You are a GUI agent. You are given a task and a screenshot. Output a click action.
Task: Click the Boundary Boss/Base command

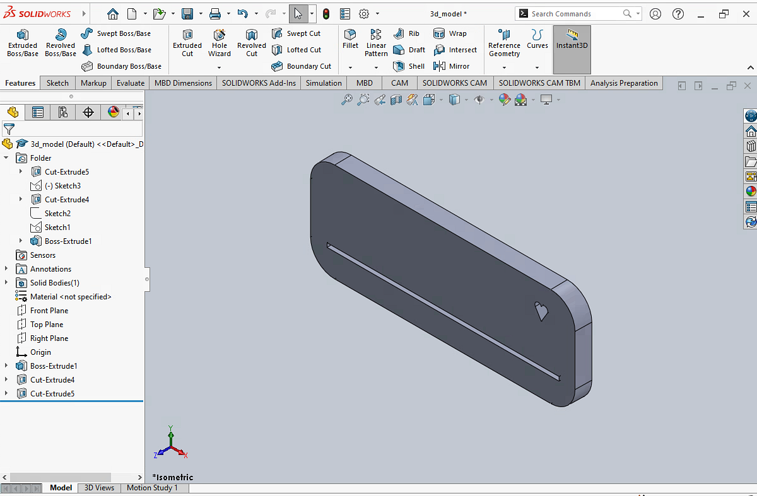pos(121,66)
